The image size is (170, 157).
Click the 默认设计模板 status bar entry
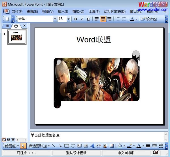[76, 153]
